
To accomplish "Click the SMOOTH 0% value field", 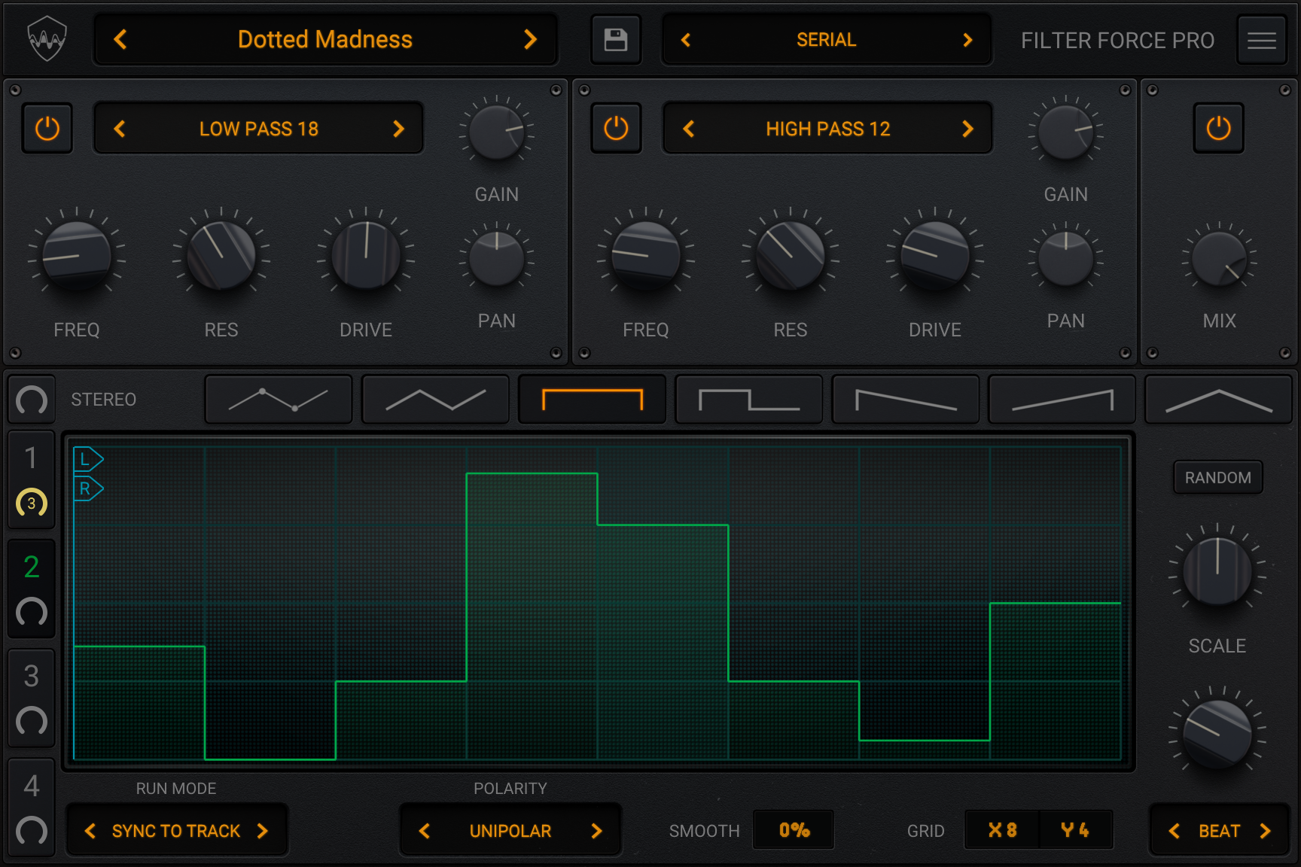I will (794, 830).
